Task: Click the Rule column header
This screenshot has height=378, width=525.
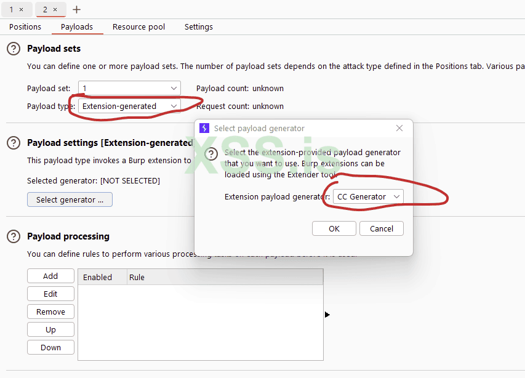Action: pyautogui.click(x=225, y=277)
